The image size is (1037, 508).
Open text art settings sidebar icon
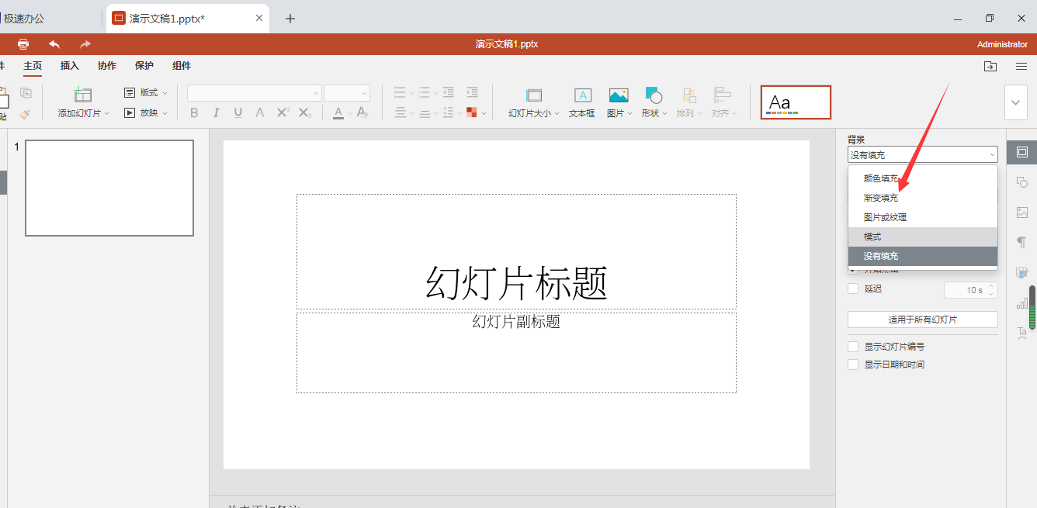[1021, 333]
